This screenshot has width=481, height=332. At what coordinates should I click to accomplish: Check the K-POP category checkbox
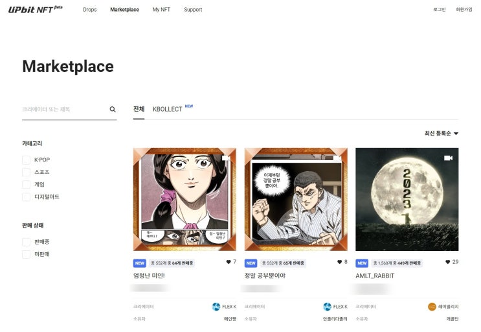(26, 160)
